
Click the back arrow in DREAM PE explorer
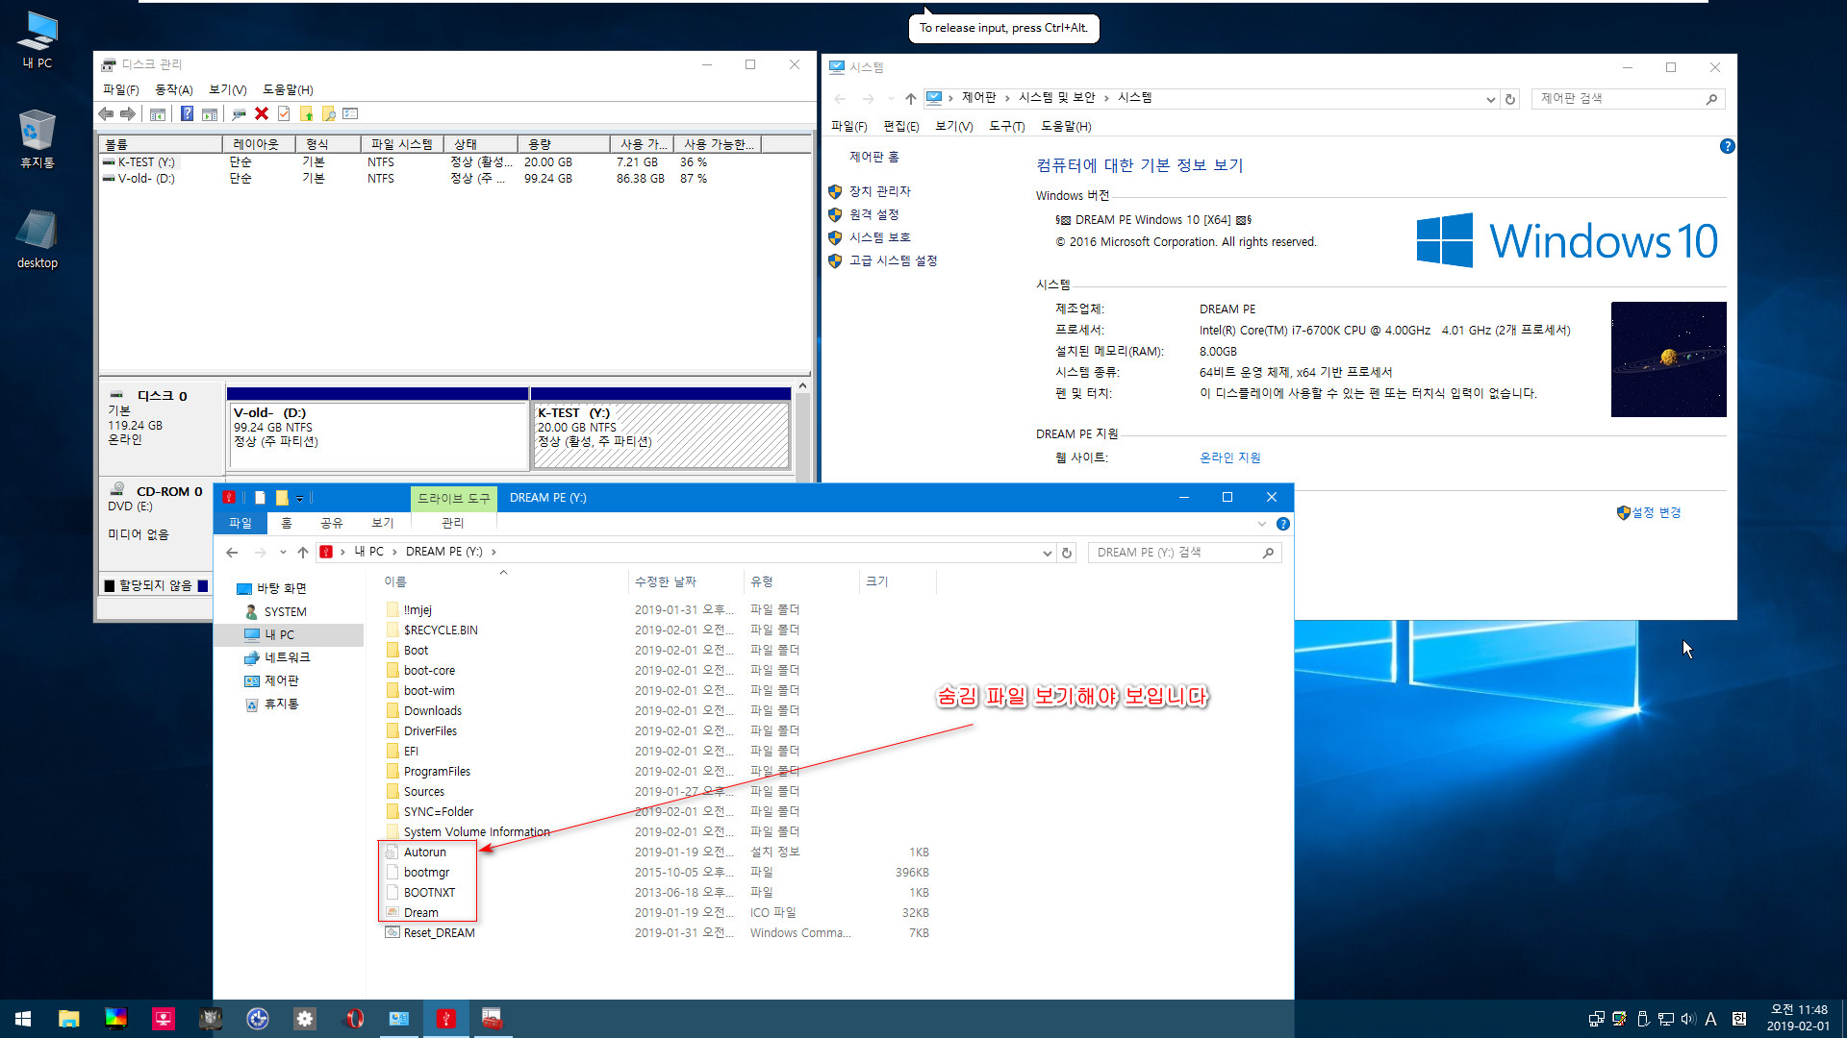[x=232, y=553]
